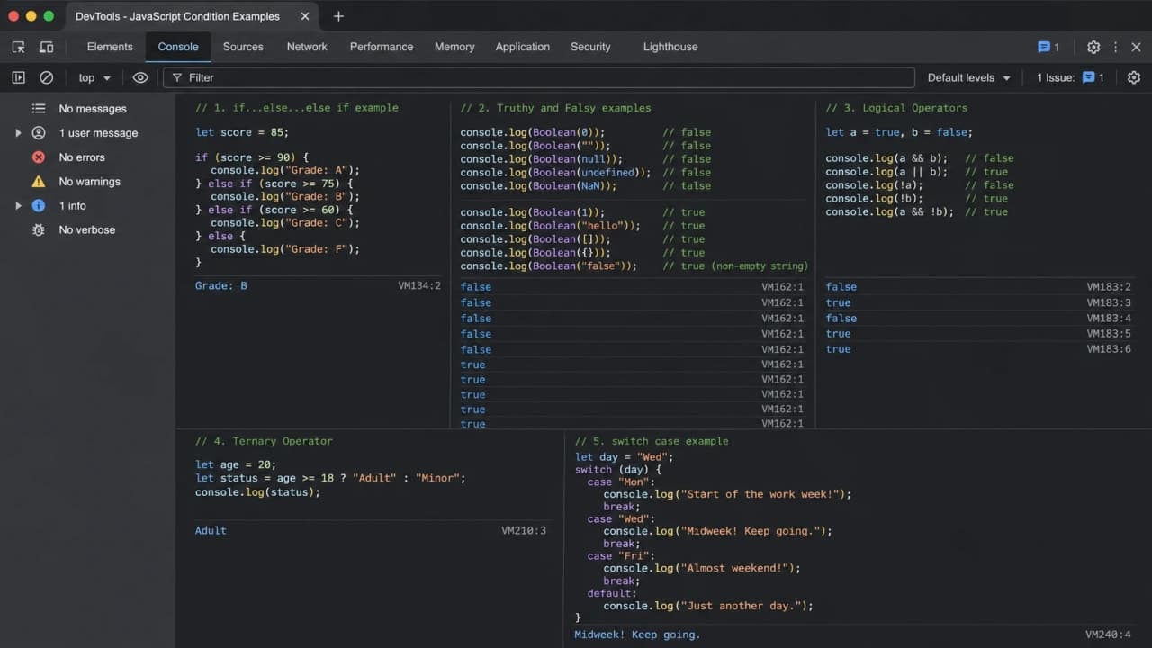Open DevTools settings gear in tab bar
The image size is (1152, 648).
tap(1093, 47)
